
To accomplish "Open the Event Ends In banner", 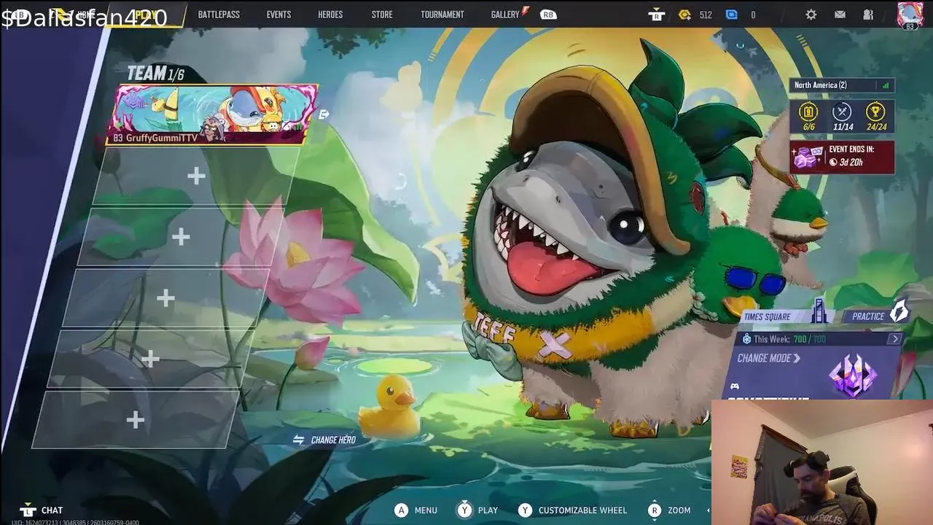I will click(842, 157).
